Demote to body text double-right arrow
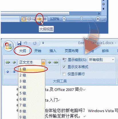 click(x=56, y=62)
